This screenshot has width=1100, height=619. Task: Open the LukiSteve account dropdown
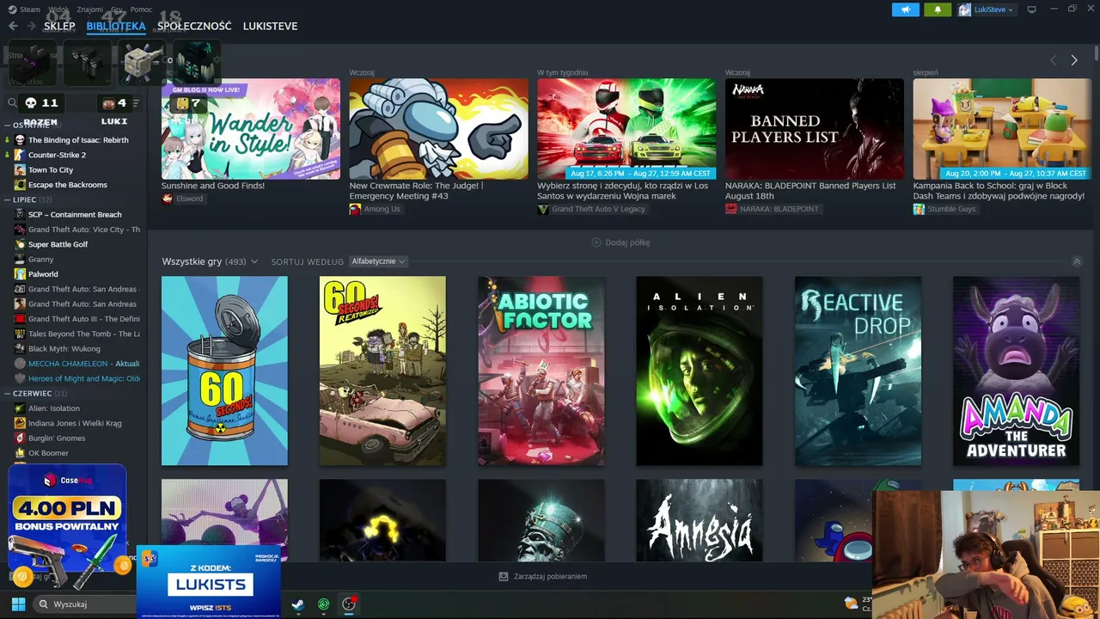(986, 9)
